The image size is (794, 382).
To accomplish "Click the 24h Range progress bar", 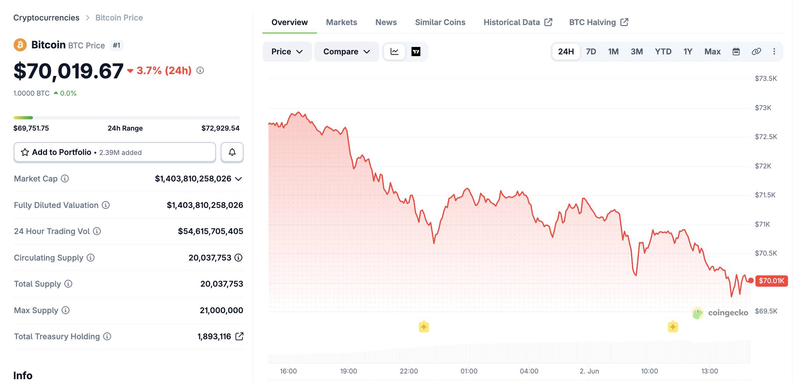I will [x=127, y=118].
